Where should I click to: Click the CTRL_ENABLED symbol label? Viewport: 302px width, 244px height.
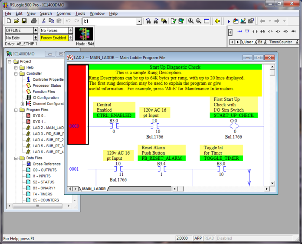tap(114, 115)
